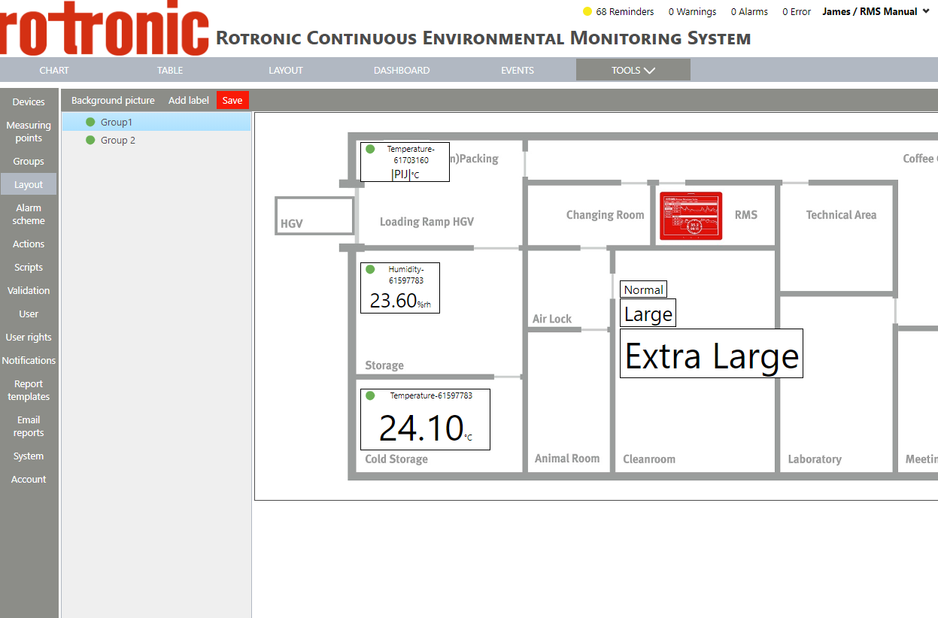Click the 23.60 %rh humidity value
This screenshot has width=938, height=618.
(400, 301)
